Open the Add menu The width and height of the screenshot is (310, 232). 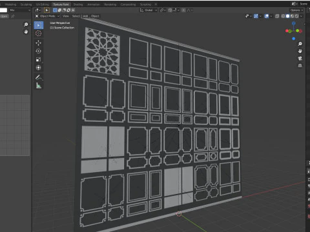[x=85, y=16]
